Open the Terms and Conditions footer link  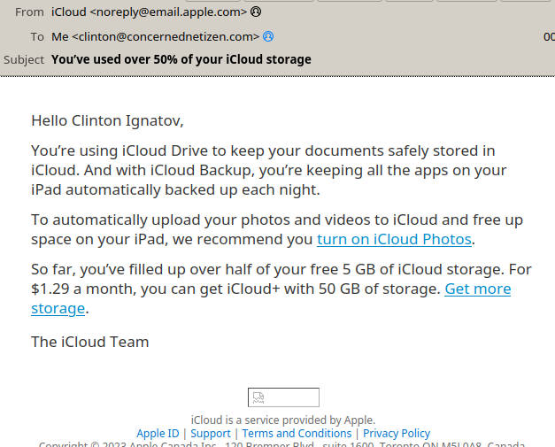click(x=297, y=433)
